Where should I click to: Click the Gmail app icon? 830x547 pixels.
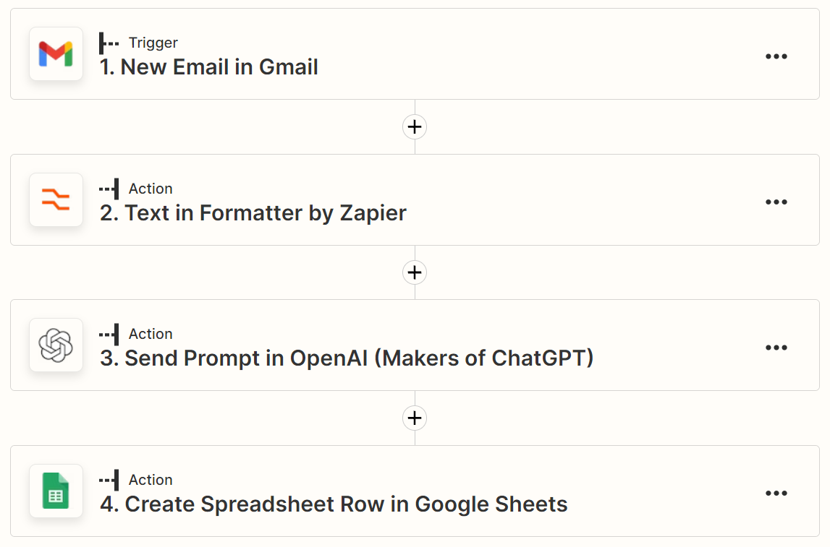coord(56,54)
